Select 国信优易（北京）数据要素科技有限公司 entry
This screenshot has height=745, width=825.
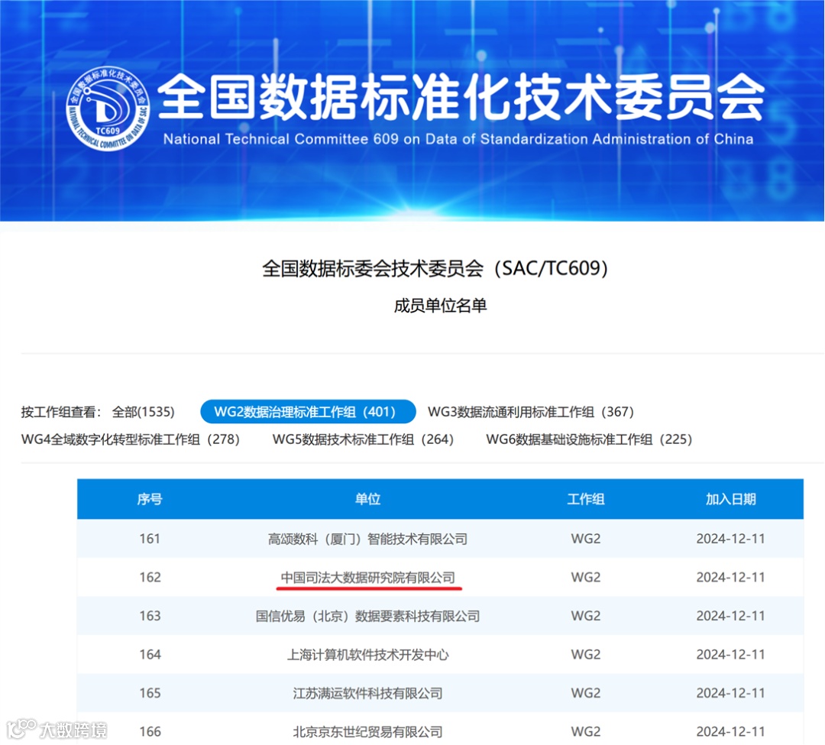point(367,616)
